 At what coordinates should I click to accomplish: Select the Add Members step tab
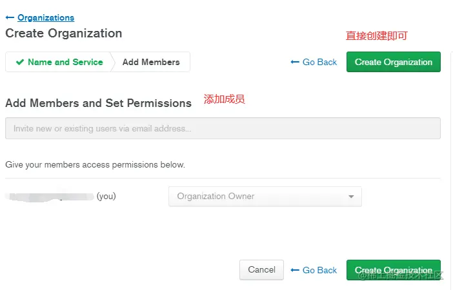[x=151, y=63]
